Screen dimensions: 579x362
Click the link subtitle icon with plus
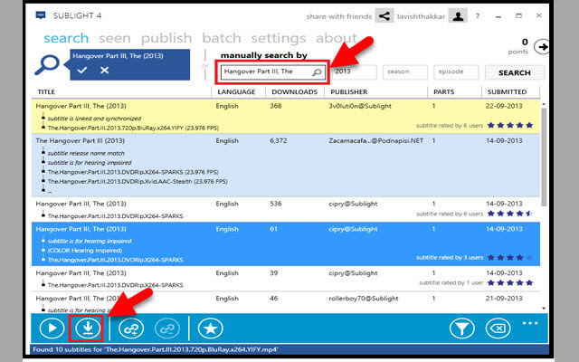[x=130, y=328]
